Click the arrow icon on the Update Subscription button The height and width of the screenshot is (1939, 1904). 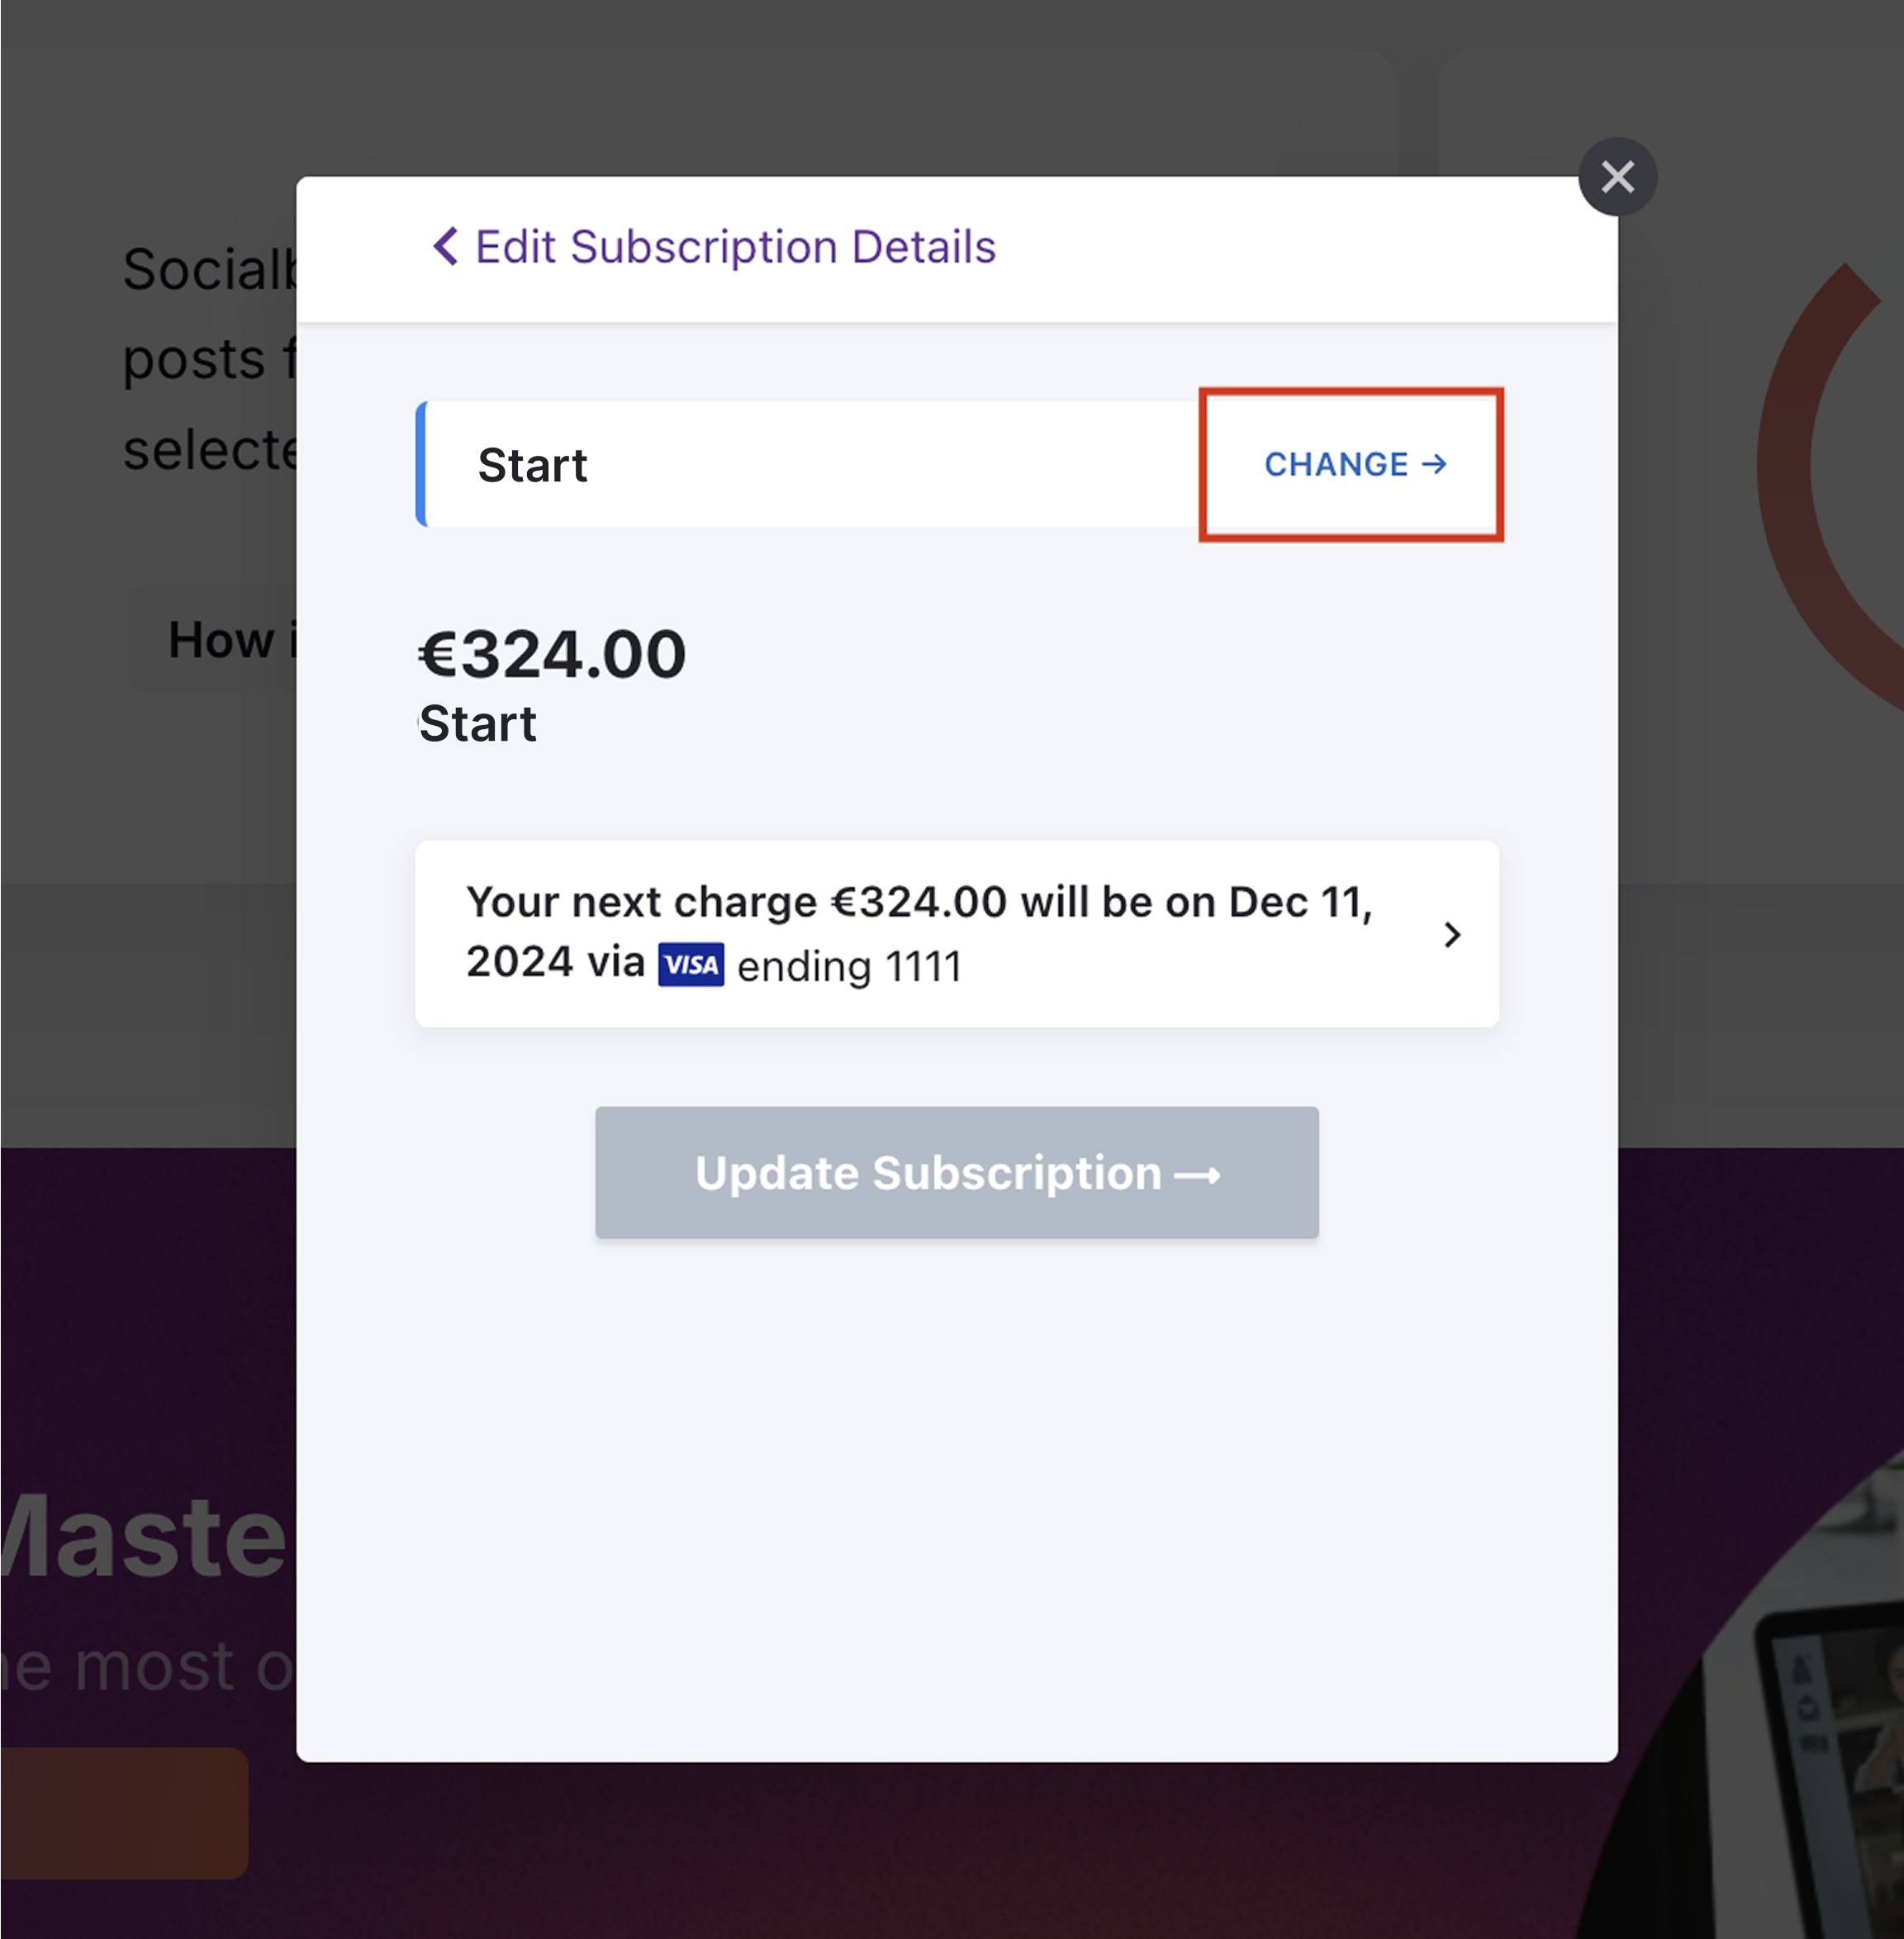click(x=1197, y=1175)
